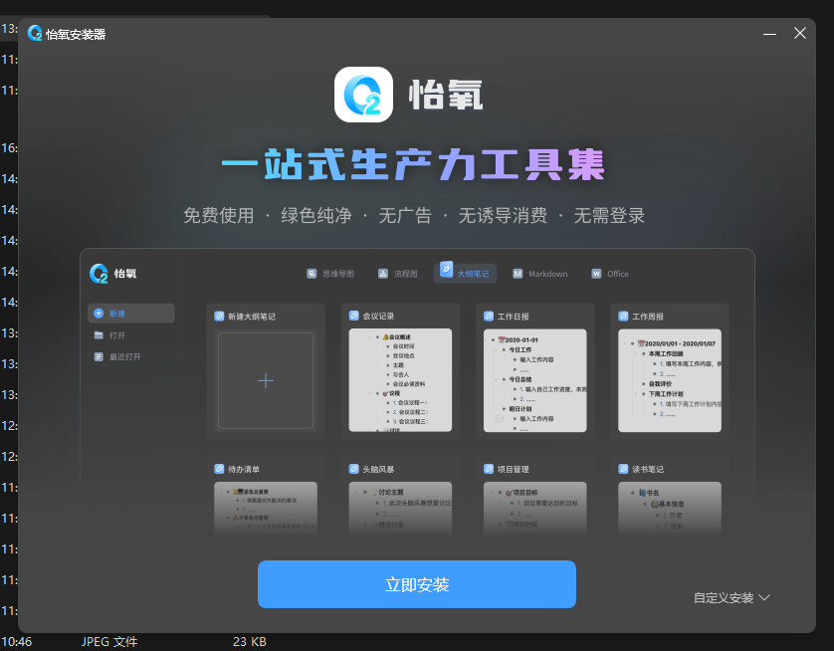Click the 23 KB size cell in background window
Viewport: 834px width, 651px height.
point(250,642)
